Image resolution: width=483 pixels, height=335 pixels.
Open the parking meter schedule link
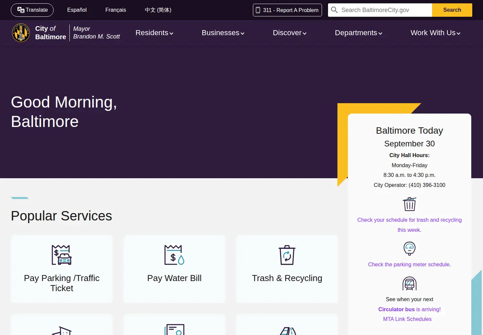[x=409, y=264]
